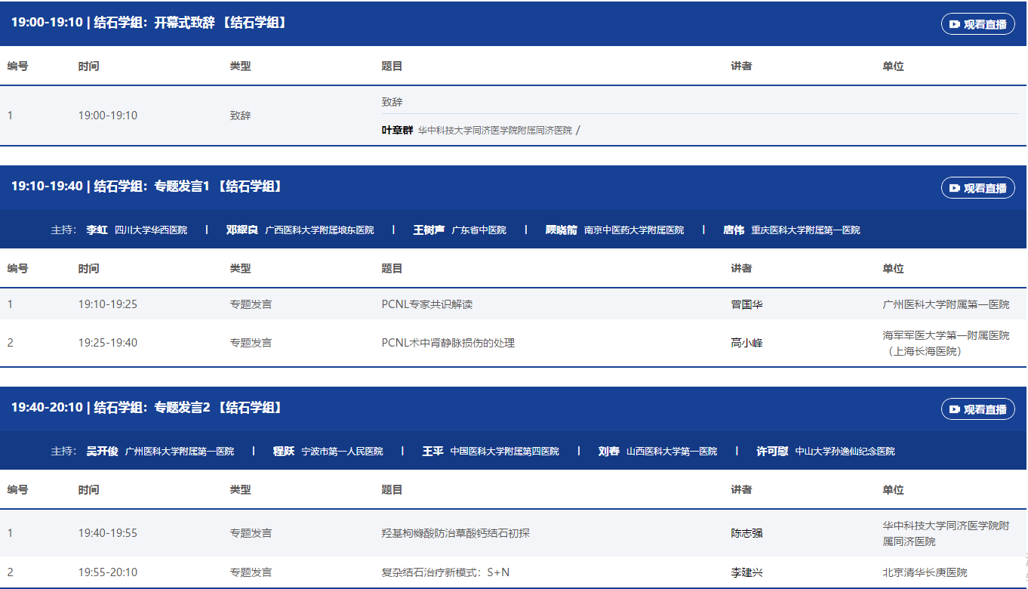This screenshot has width=1028, height=589.
Task: Click the talk 羟基枸橼酸防治草酸钙结石初探
Action: [456, 533]
